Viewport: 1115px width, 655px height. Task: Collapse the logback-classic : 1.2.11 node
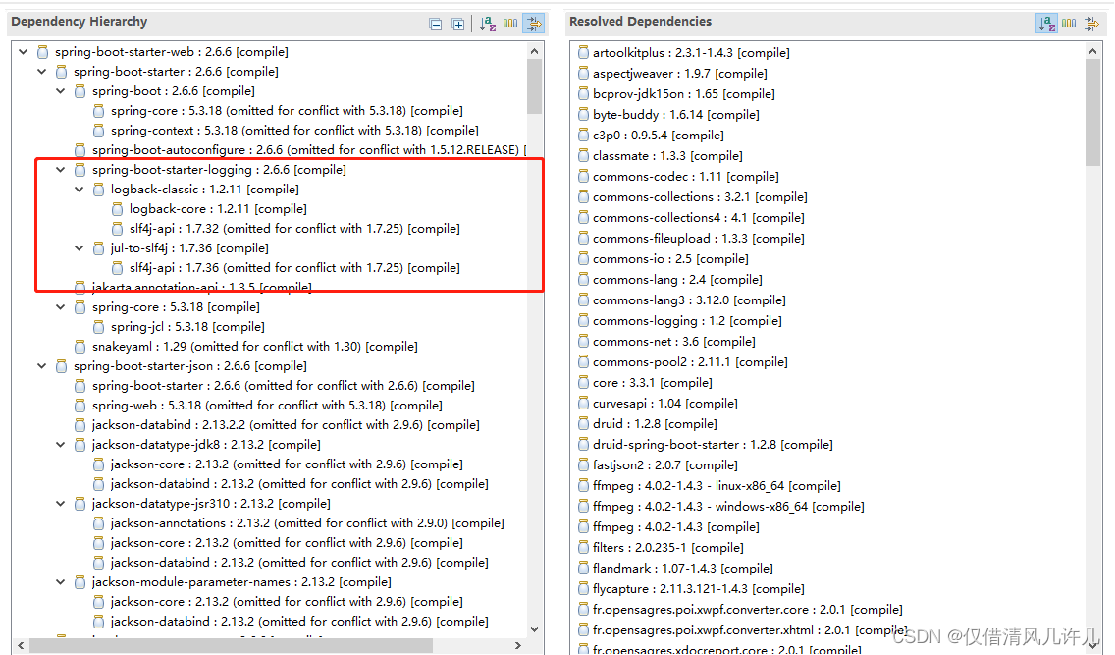coord(79,190)
